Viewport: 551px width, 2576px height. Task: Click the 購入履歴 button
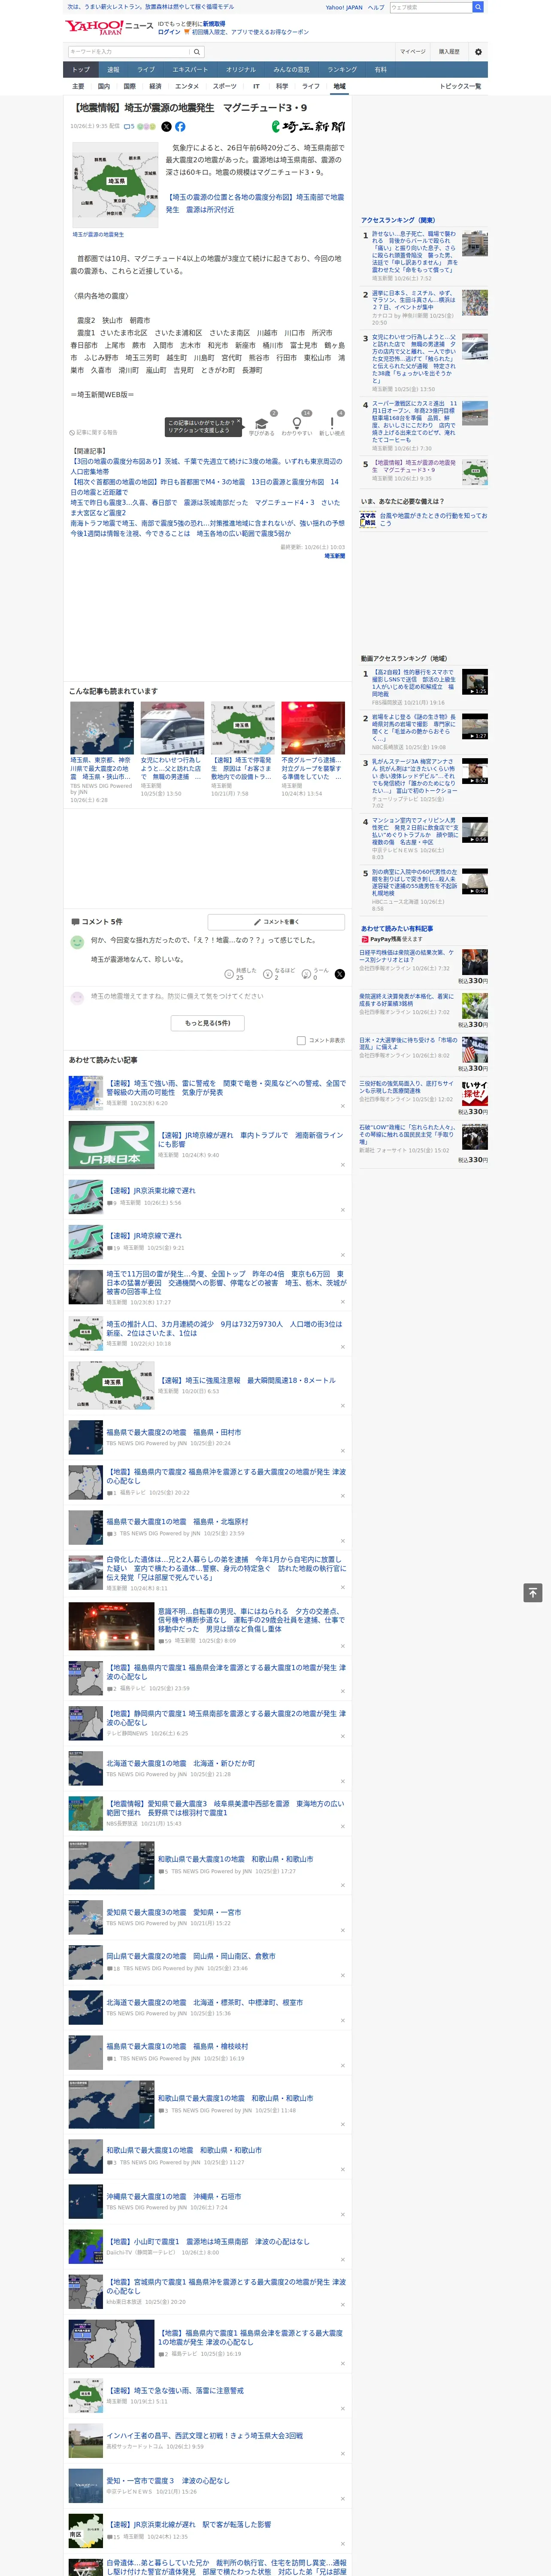(449, 52)
